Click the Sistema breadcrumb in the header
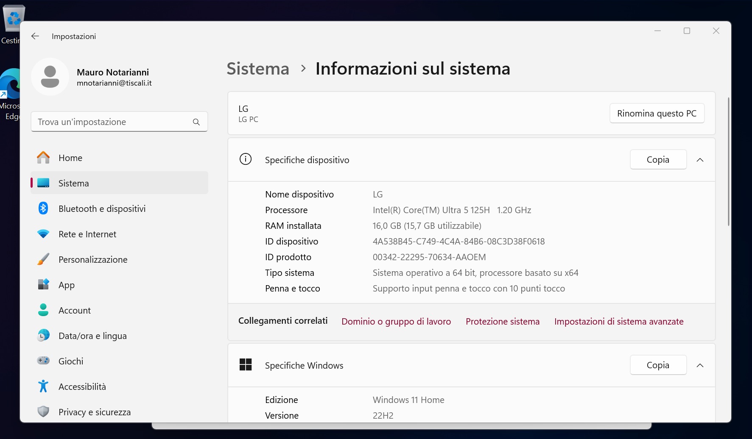 [258, 69]
